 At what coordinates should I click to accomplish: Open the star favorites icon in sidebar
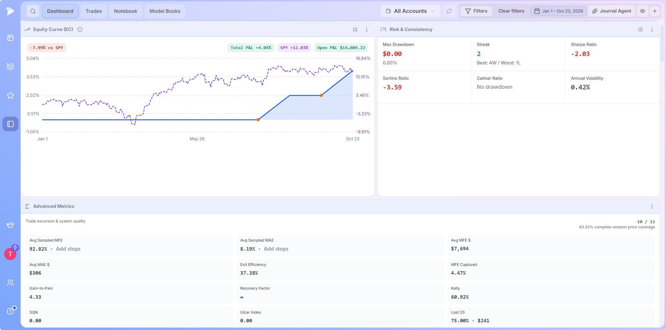pyautogui.click(x=10, y=95)
